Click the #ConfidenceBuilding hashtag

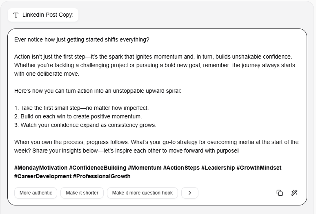point(97,168)
